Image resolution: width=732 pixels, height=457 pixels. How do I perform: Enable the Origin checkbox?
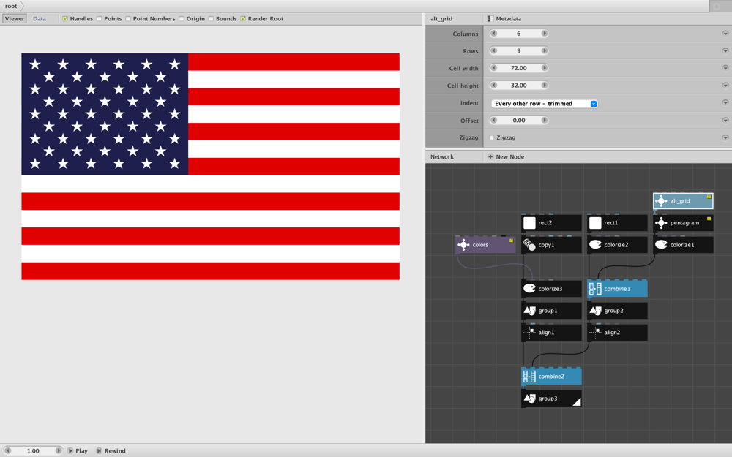181,19
